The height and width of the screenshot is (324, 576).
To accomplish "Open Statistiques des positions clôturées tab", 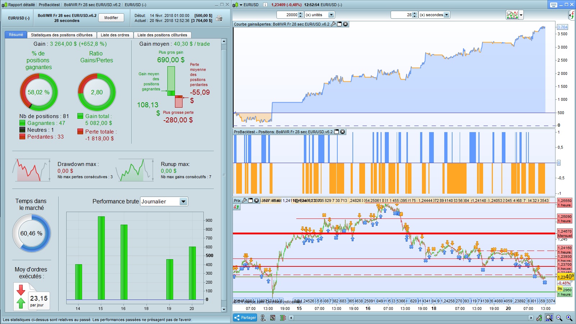I will coord(62,35).
